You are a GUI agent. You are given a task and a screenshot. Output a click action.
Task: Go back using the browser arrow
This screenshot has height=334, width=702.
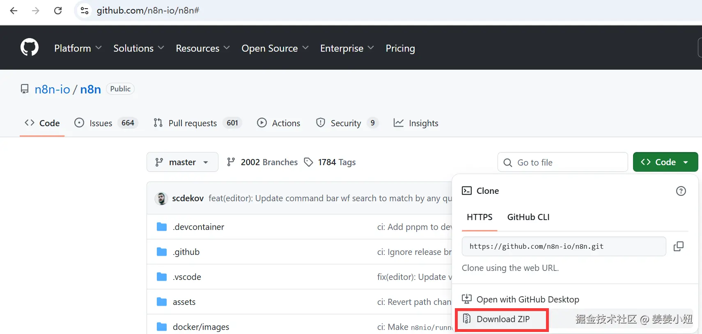point(14,11)
